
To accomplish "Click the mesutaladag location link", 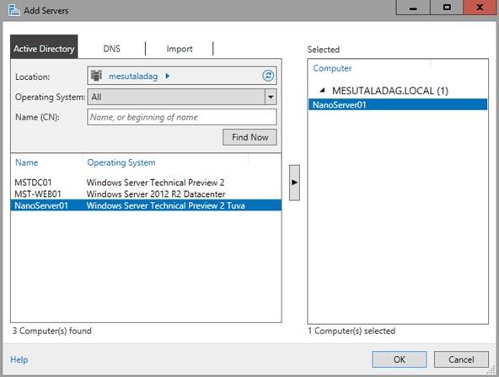I will [x=133, y=77].
